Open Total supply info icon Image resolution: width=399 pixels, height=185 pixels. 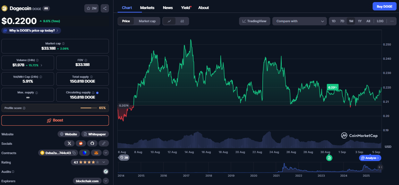point(91,77)
